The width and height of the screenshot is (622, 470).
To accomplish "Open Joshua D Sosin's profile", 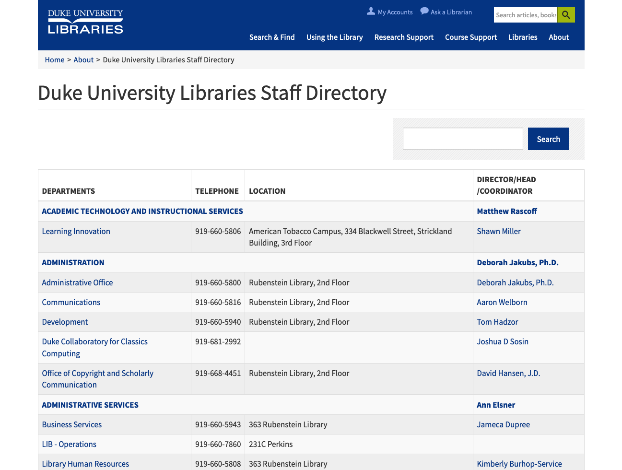I will [503, 341].
